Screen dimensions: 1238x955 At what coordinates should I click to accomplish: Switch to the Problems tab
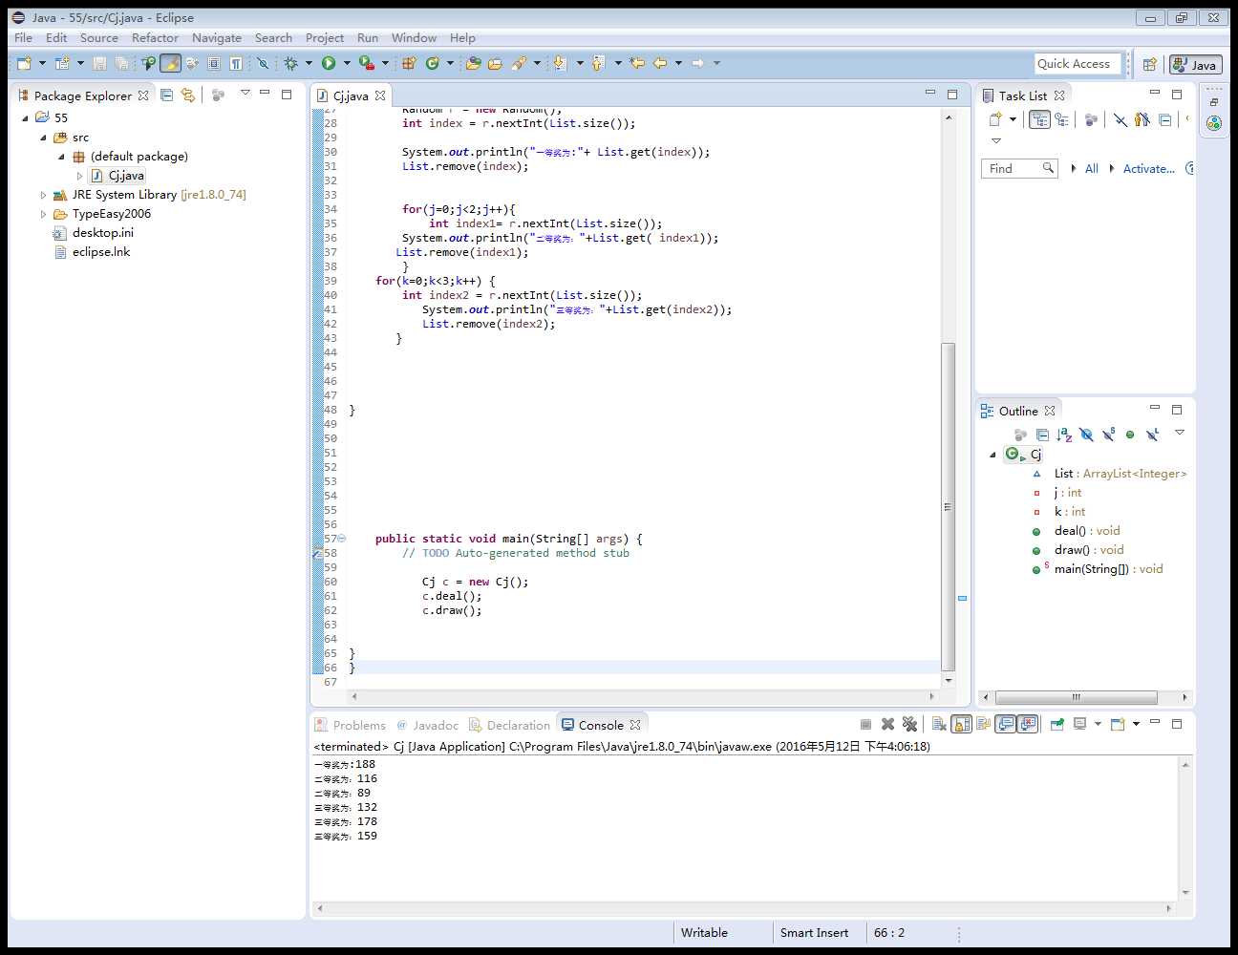358,725
